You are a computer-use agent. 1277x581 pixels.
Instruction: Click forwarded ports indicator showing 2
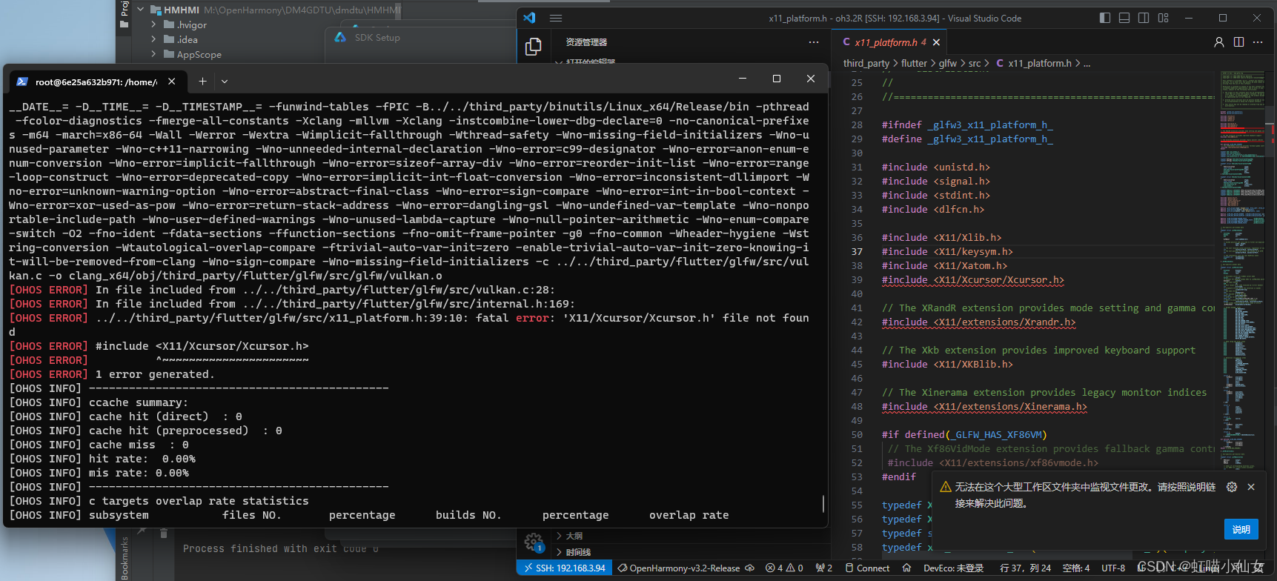(824, 568)
